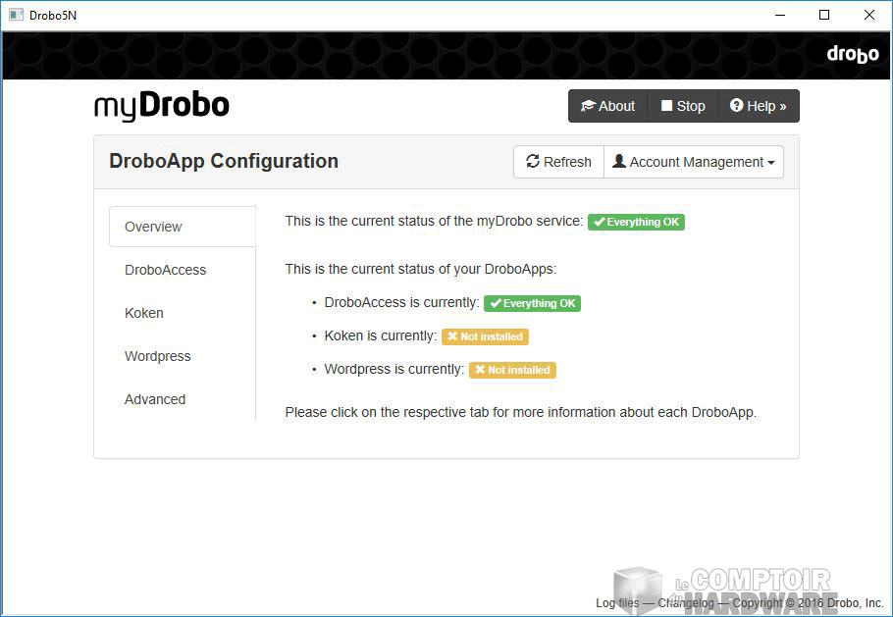Click the drobo brand logo in header
This screenshot has width=893, height=617.
click(852, 54)
